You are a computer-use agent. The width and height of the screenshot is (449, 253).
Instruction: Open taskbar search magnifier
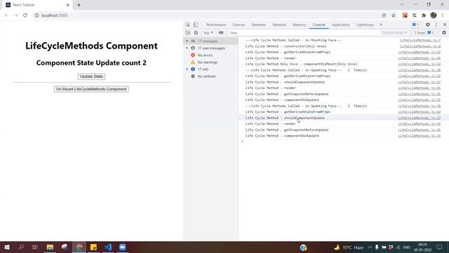21,247
